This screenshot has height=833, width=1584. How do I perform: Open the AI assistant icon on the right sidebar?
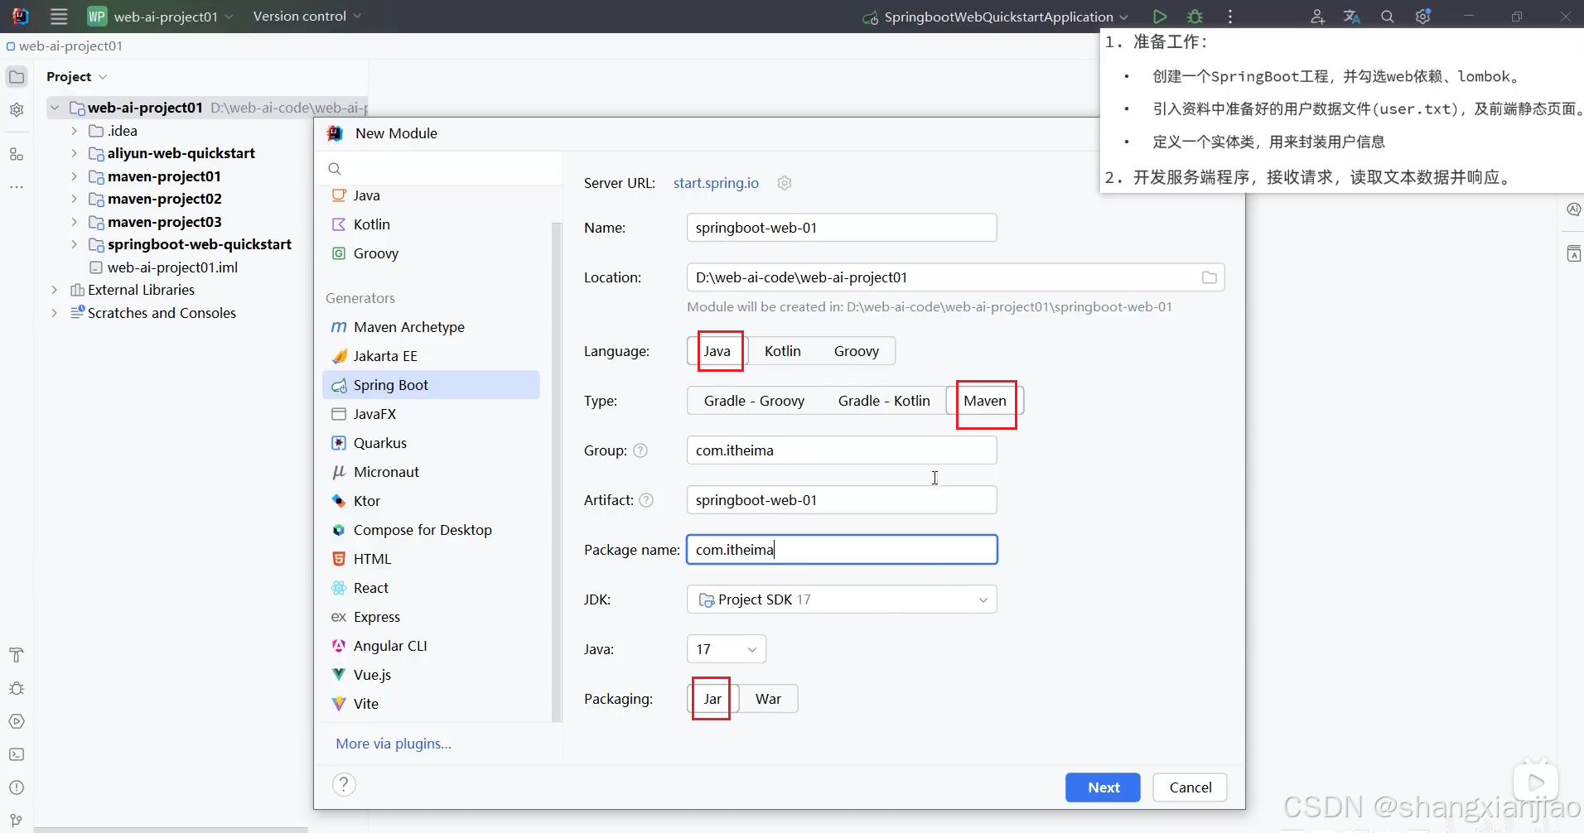(1574, 209)
